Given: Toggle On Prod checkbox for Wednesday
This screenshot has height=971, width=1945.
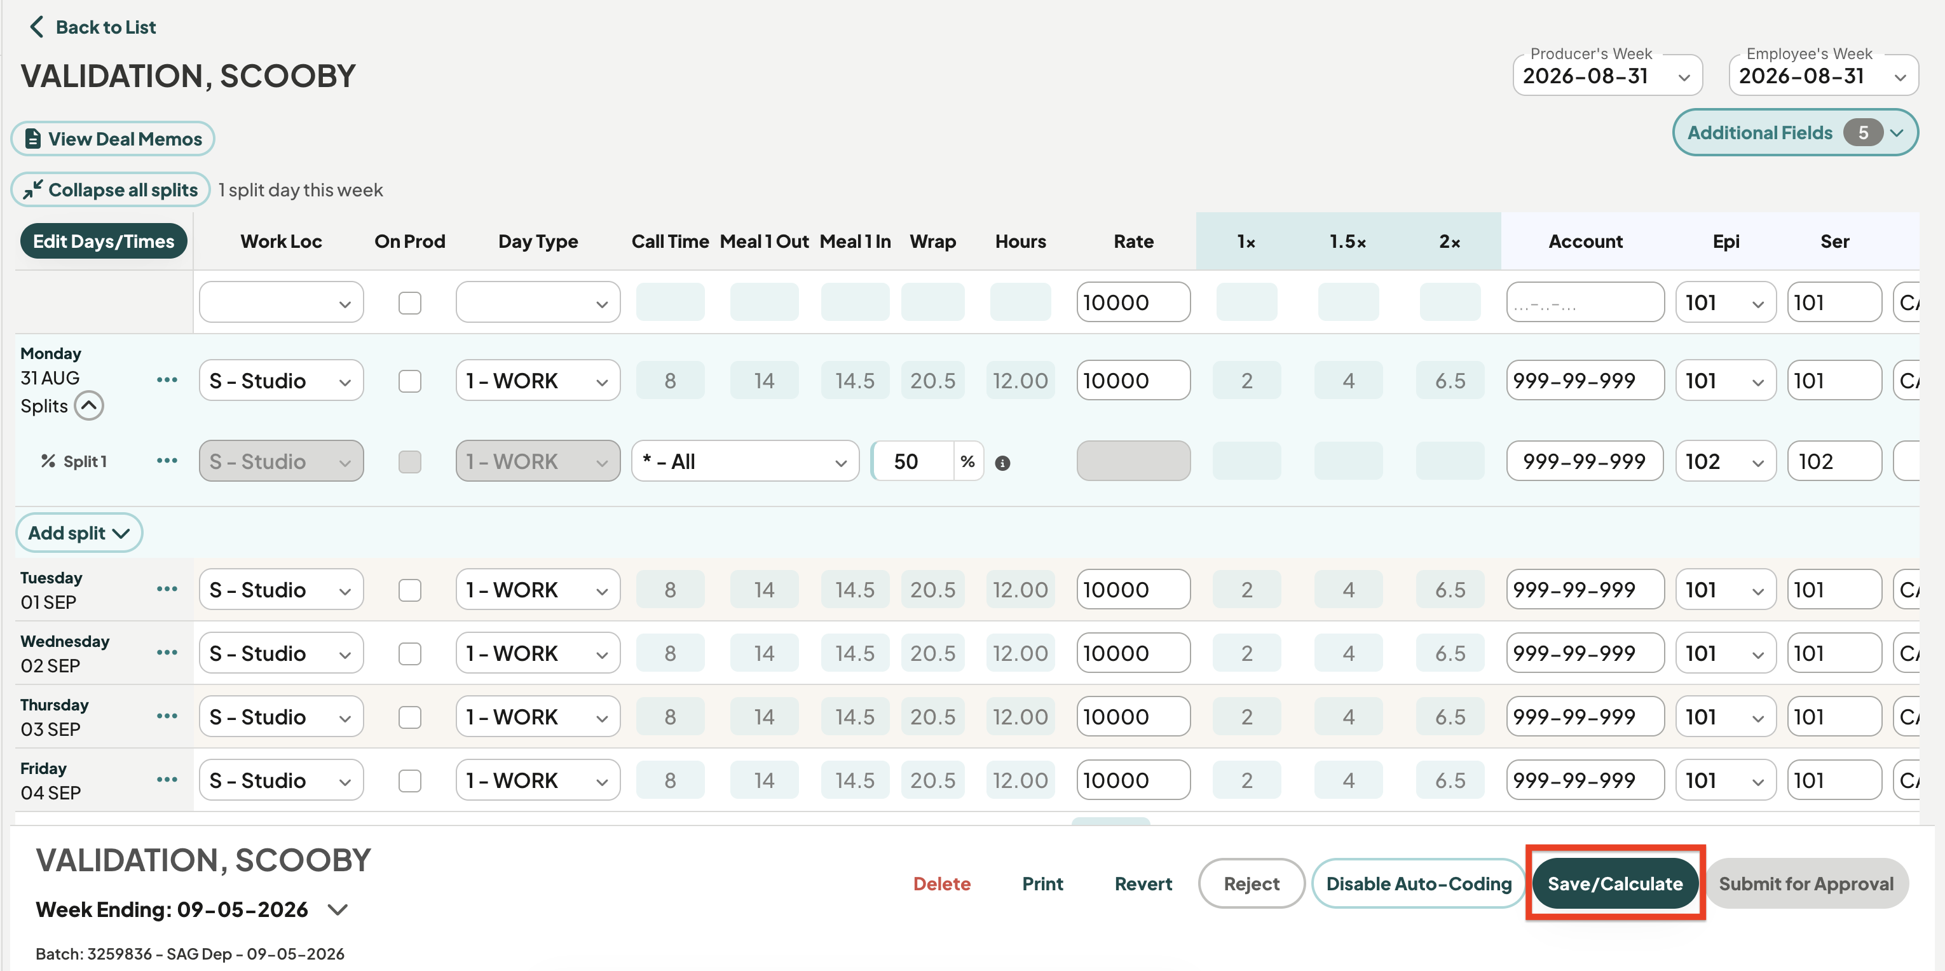Looking at the screenshot, I should 409,653.
